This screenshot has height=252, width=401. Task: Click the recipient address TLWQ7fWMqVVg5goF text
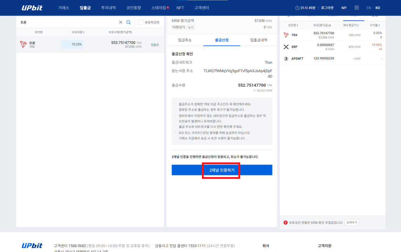tap(238, 73)
